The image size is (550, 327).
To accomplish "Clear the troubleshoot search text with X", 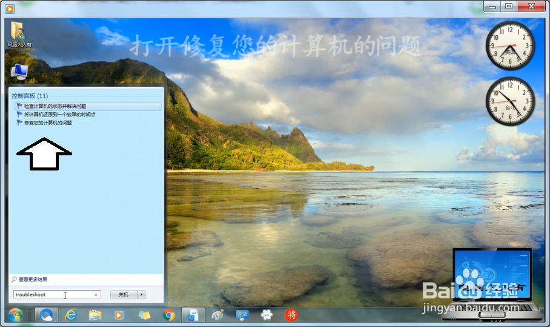I will point(96,295).
